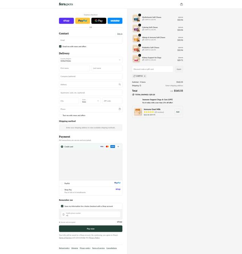Pay with the Shop Pay express button
The height and width of the screenshot is (254, 242).
pyautogui.click(x=66, y=21)
